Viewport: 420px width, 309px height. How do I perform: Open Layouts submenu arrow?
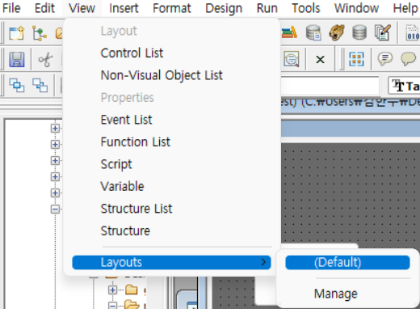pos(263,262)
